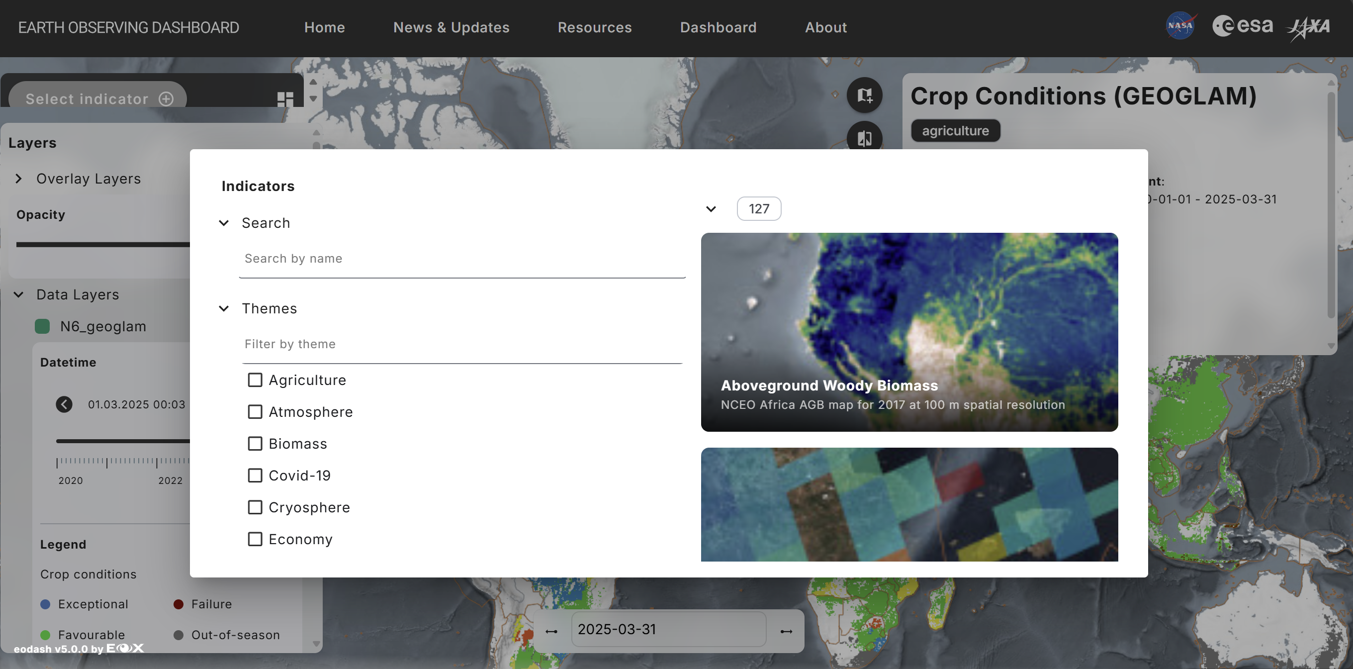Viewport: 1353px width, 669px height.
Task: Open the Home menu item
Action: 325,27
